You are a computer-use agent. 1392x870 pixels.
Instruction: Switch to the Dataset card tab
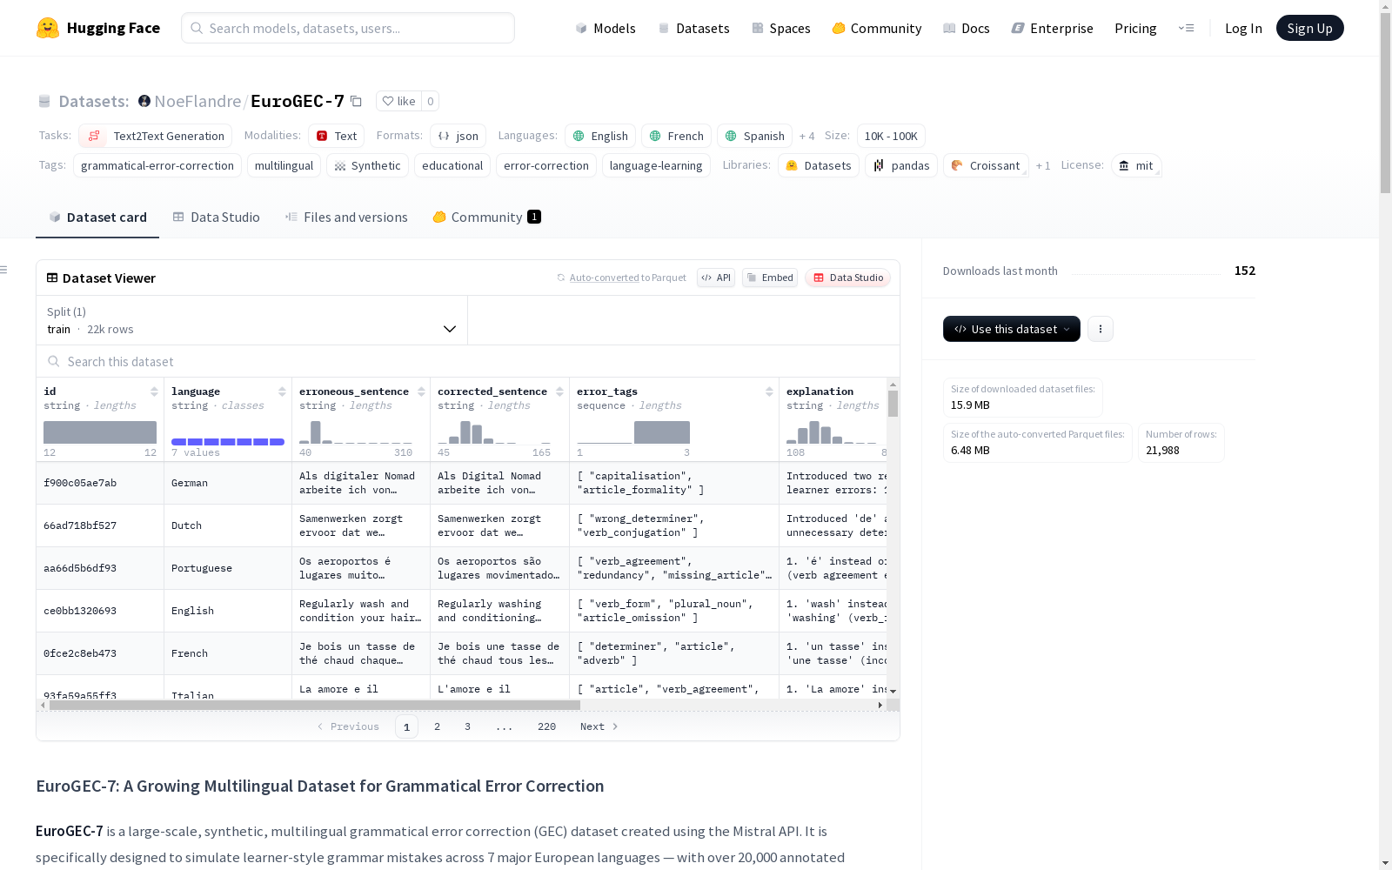pos(97,217)
